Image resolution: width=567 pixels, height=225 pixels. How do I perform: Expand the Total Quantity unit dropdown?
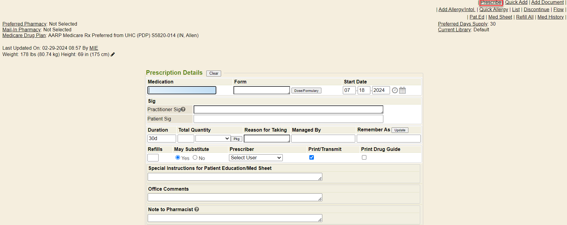(x=213, y=139)
